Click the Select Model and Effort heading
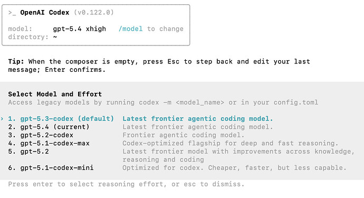 [x=55, y=94]
